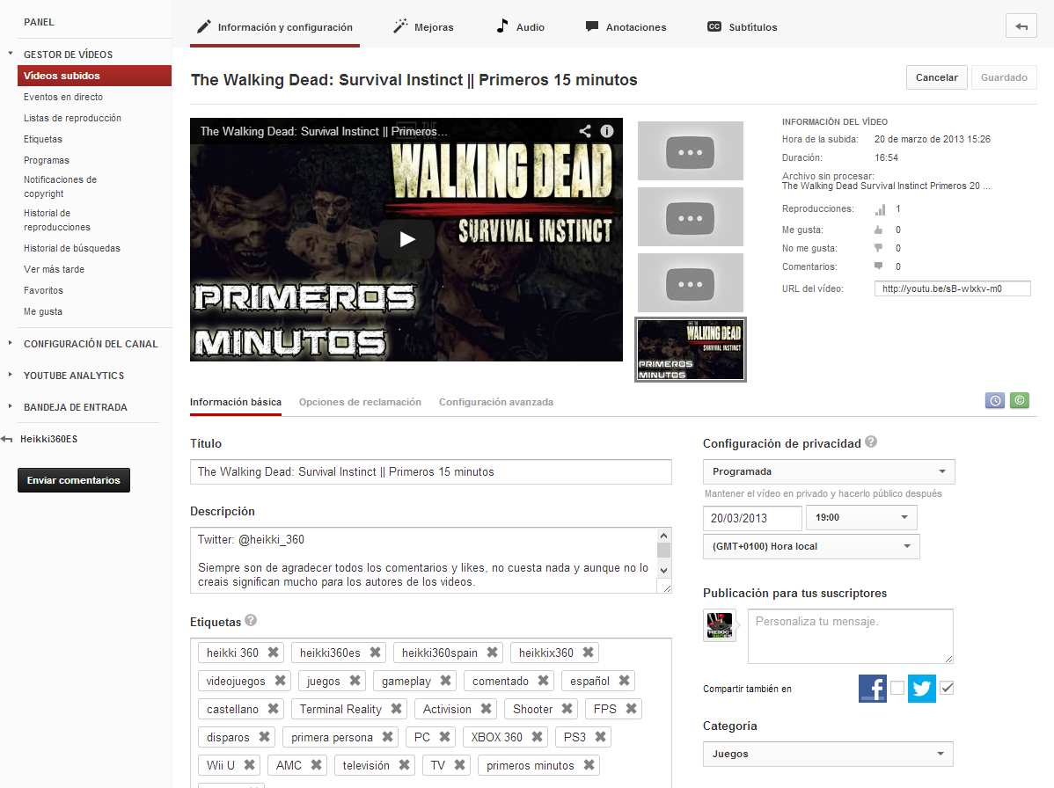Open the 19:00 time dropdown
The width and height of the screenshot is (1054, 788).
tap(861, 517)
